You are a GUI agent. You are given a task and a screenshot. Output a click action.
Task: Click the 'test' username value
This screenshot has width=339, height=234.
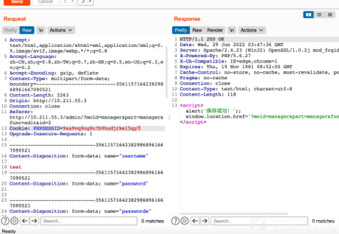[x=16, y=167]
